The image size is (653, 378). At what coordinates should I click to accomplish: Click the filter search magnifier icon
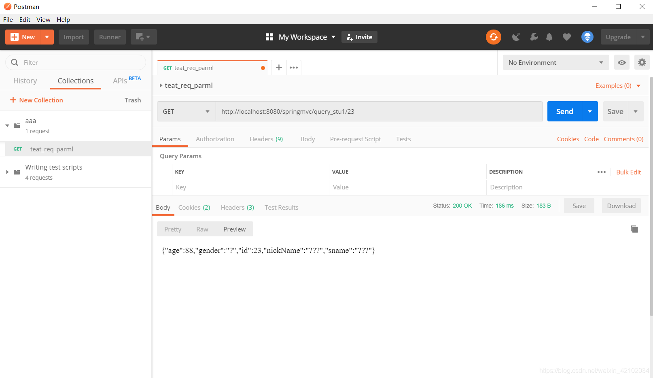[15, 62]
